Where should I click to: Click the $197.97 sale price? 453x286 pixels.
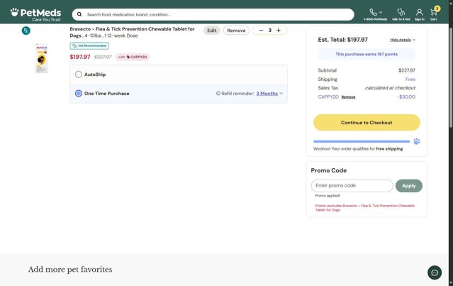[80, 57]
